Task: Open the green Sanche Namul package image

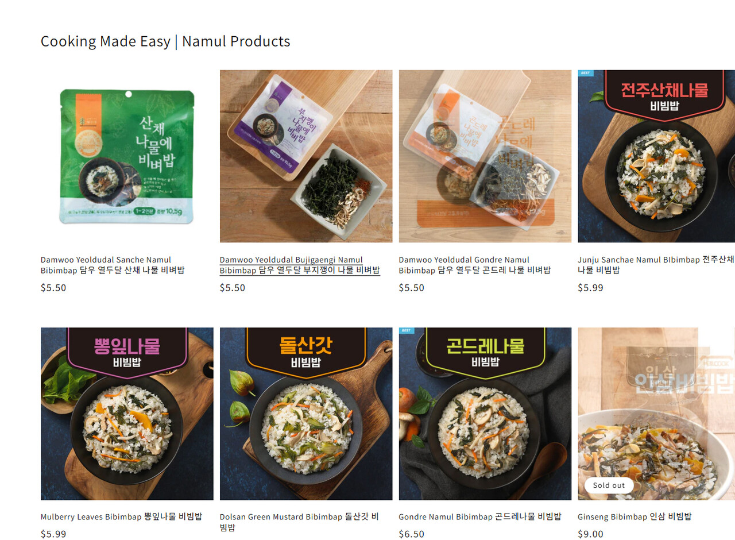Action: click(127, 156)
